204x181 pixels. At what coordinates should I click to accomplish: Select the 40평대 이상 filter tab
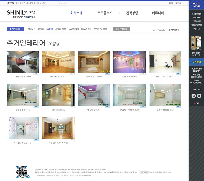click(60, 29)
